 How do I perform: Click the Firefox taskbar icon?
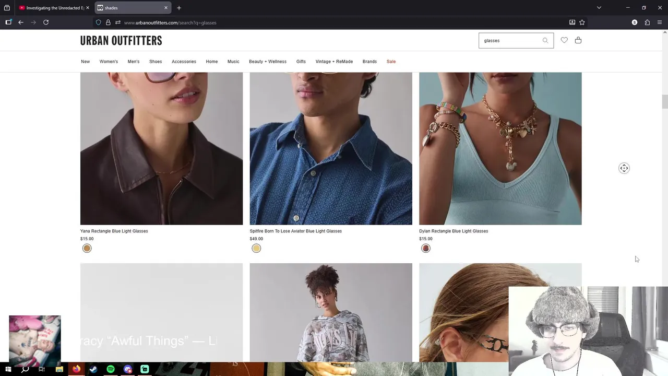76,369
